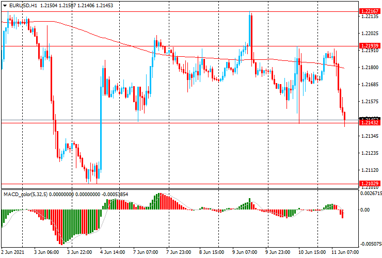Click the 1.21345 price axis value
Viewport: 382px width, 258px height.
pyautogui.click(x=370, y=136)
